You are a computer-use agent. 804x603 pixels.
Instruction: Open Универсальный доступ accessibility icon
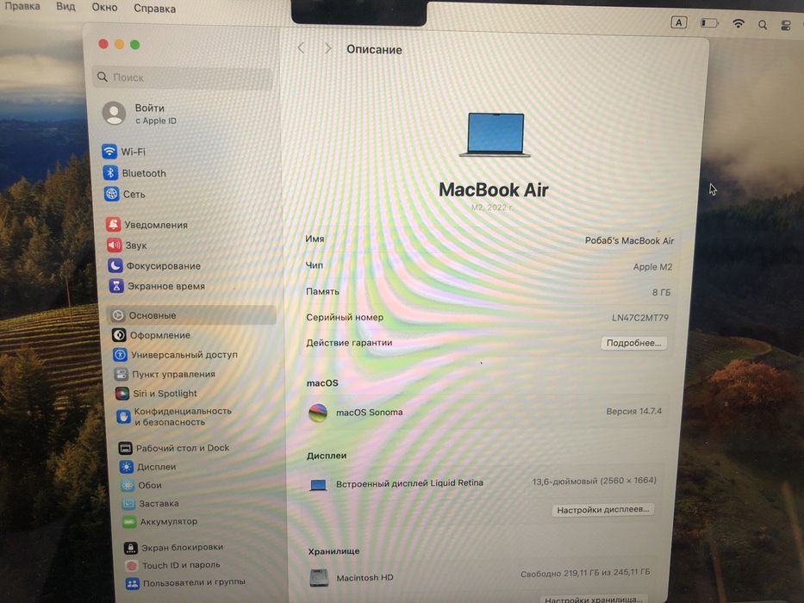point(120,354)
